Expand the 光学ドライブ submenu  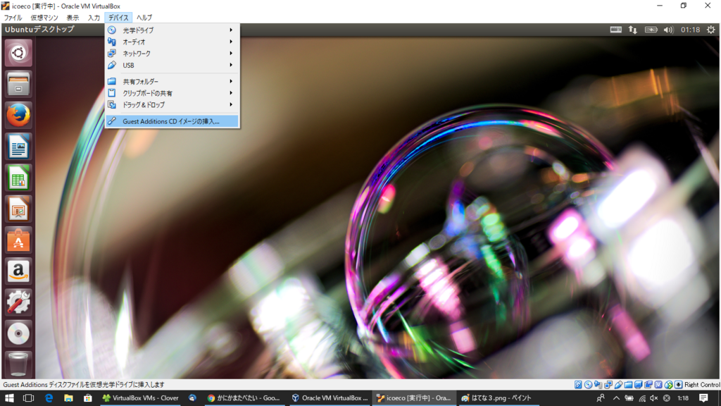click(172, 30)
